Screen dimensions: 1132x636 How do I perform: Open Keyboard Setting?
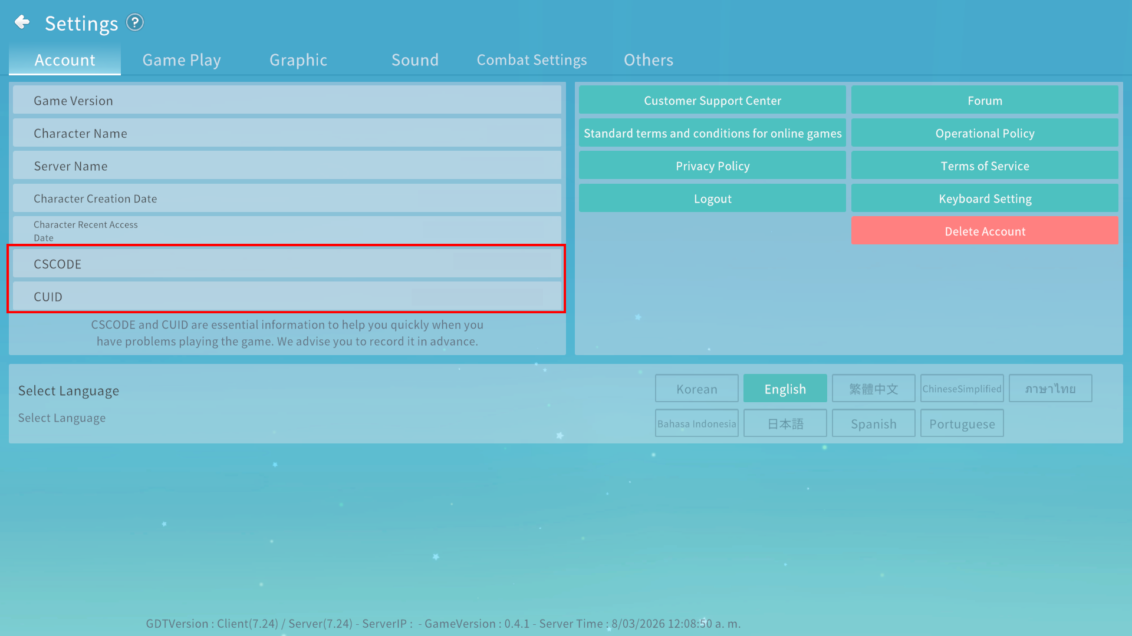985,199
